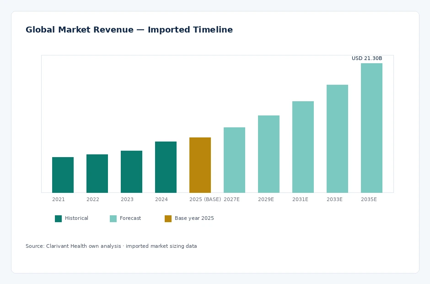The height and width of the screenshot is (284, 430).
Task: Select the 2024 historical revenue bar
Action: 166,167
